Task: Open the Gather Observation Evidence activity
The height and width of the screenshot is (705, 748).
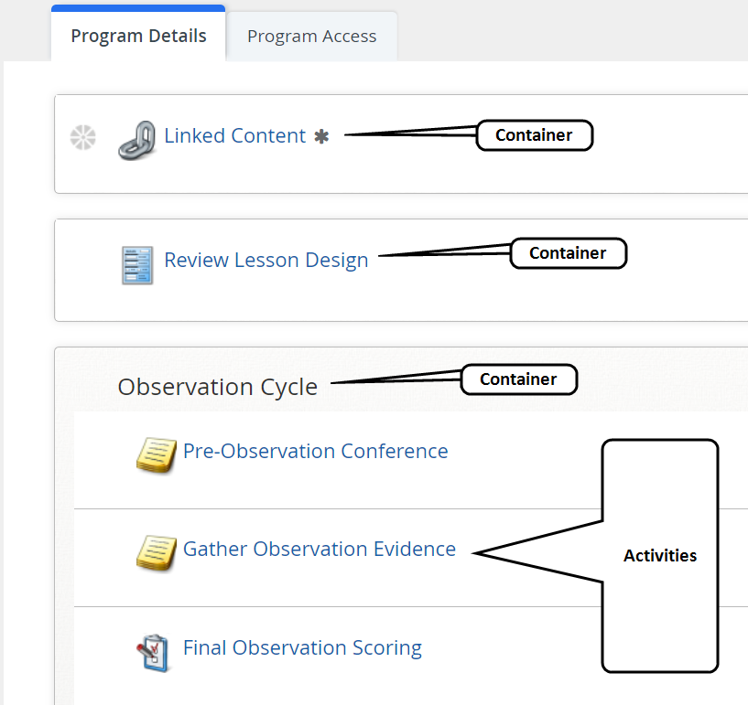Action: click(319, 549)
